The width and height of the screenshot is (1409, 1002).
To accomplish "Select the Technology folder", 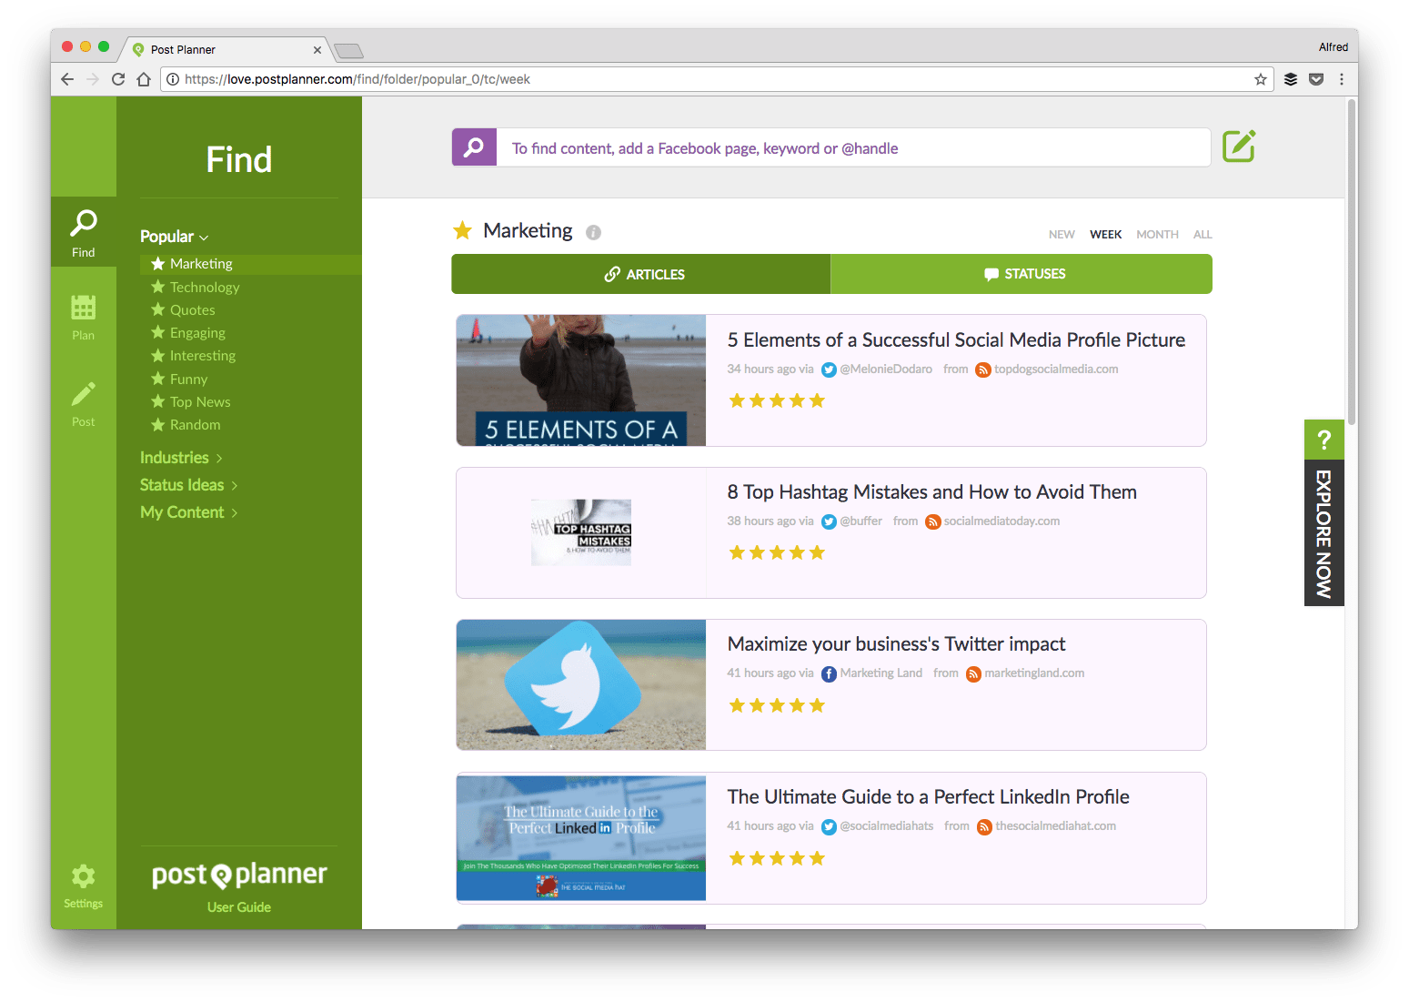I will 195,288.
